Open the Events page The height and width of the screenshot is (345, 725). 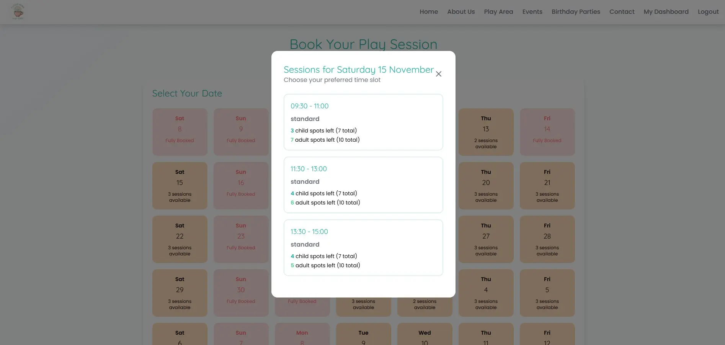[532, 11]
